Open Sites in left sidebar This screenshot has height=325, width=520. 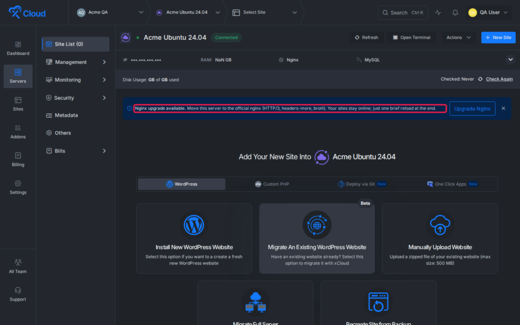pos(18,104)
